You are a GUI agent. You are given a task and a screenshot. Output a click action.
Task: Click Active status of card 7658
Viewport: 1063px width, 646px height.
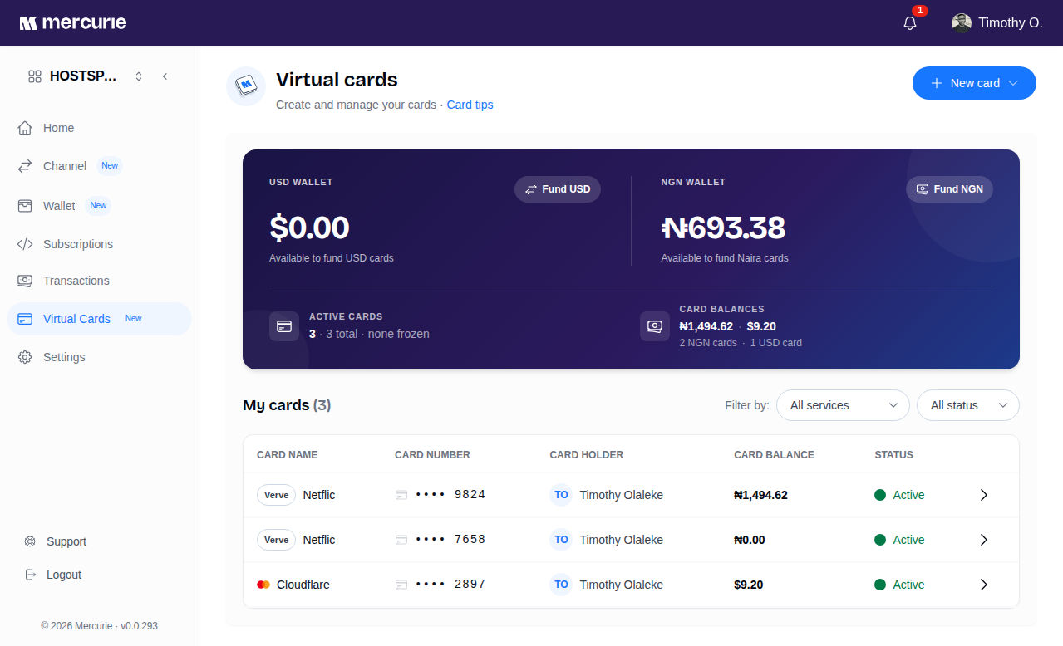(x=900, y=540)
